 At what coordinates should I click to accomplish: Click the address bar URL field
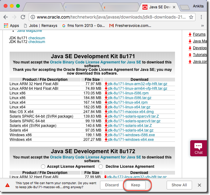(111, 17)
